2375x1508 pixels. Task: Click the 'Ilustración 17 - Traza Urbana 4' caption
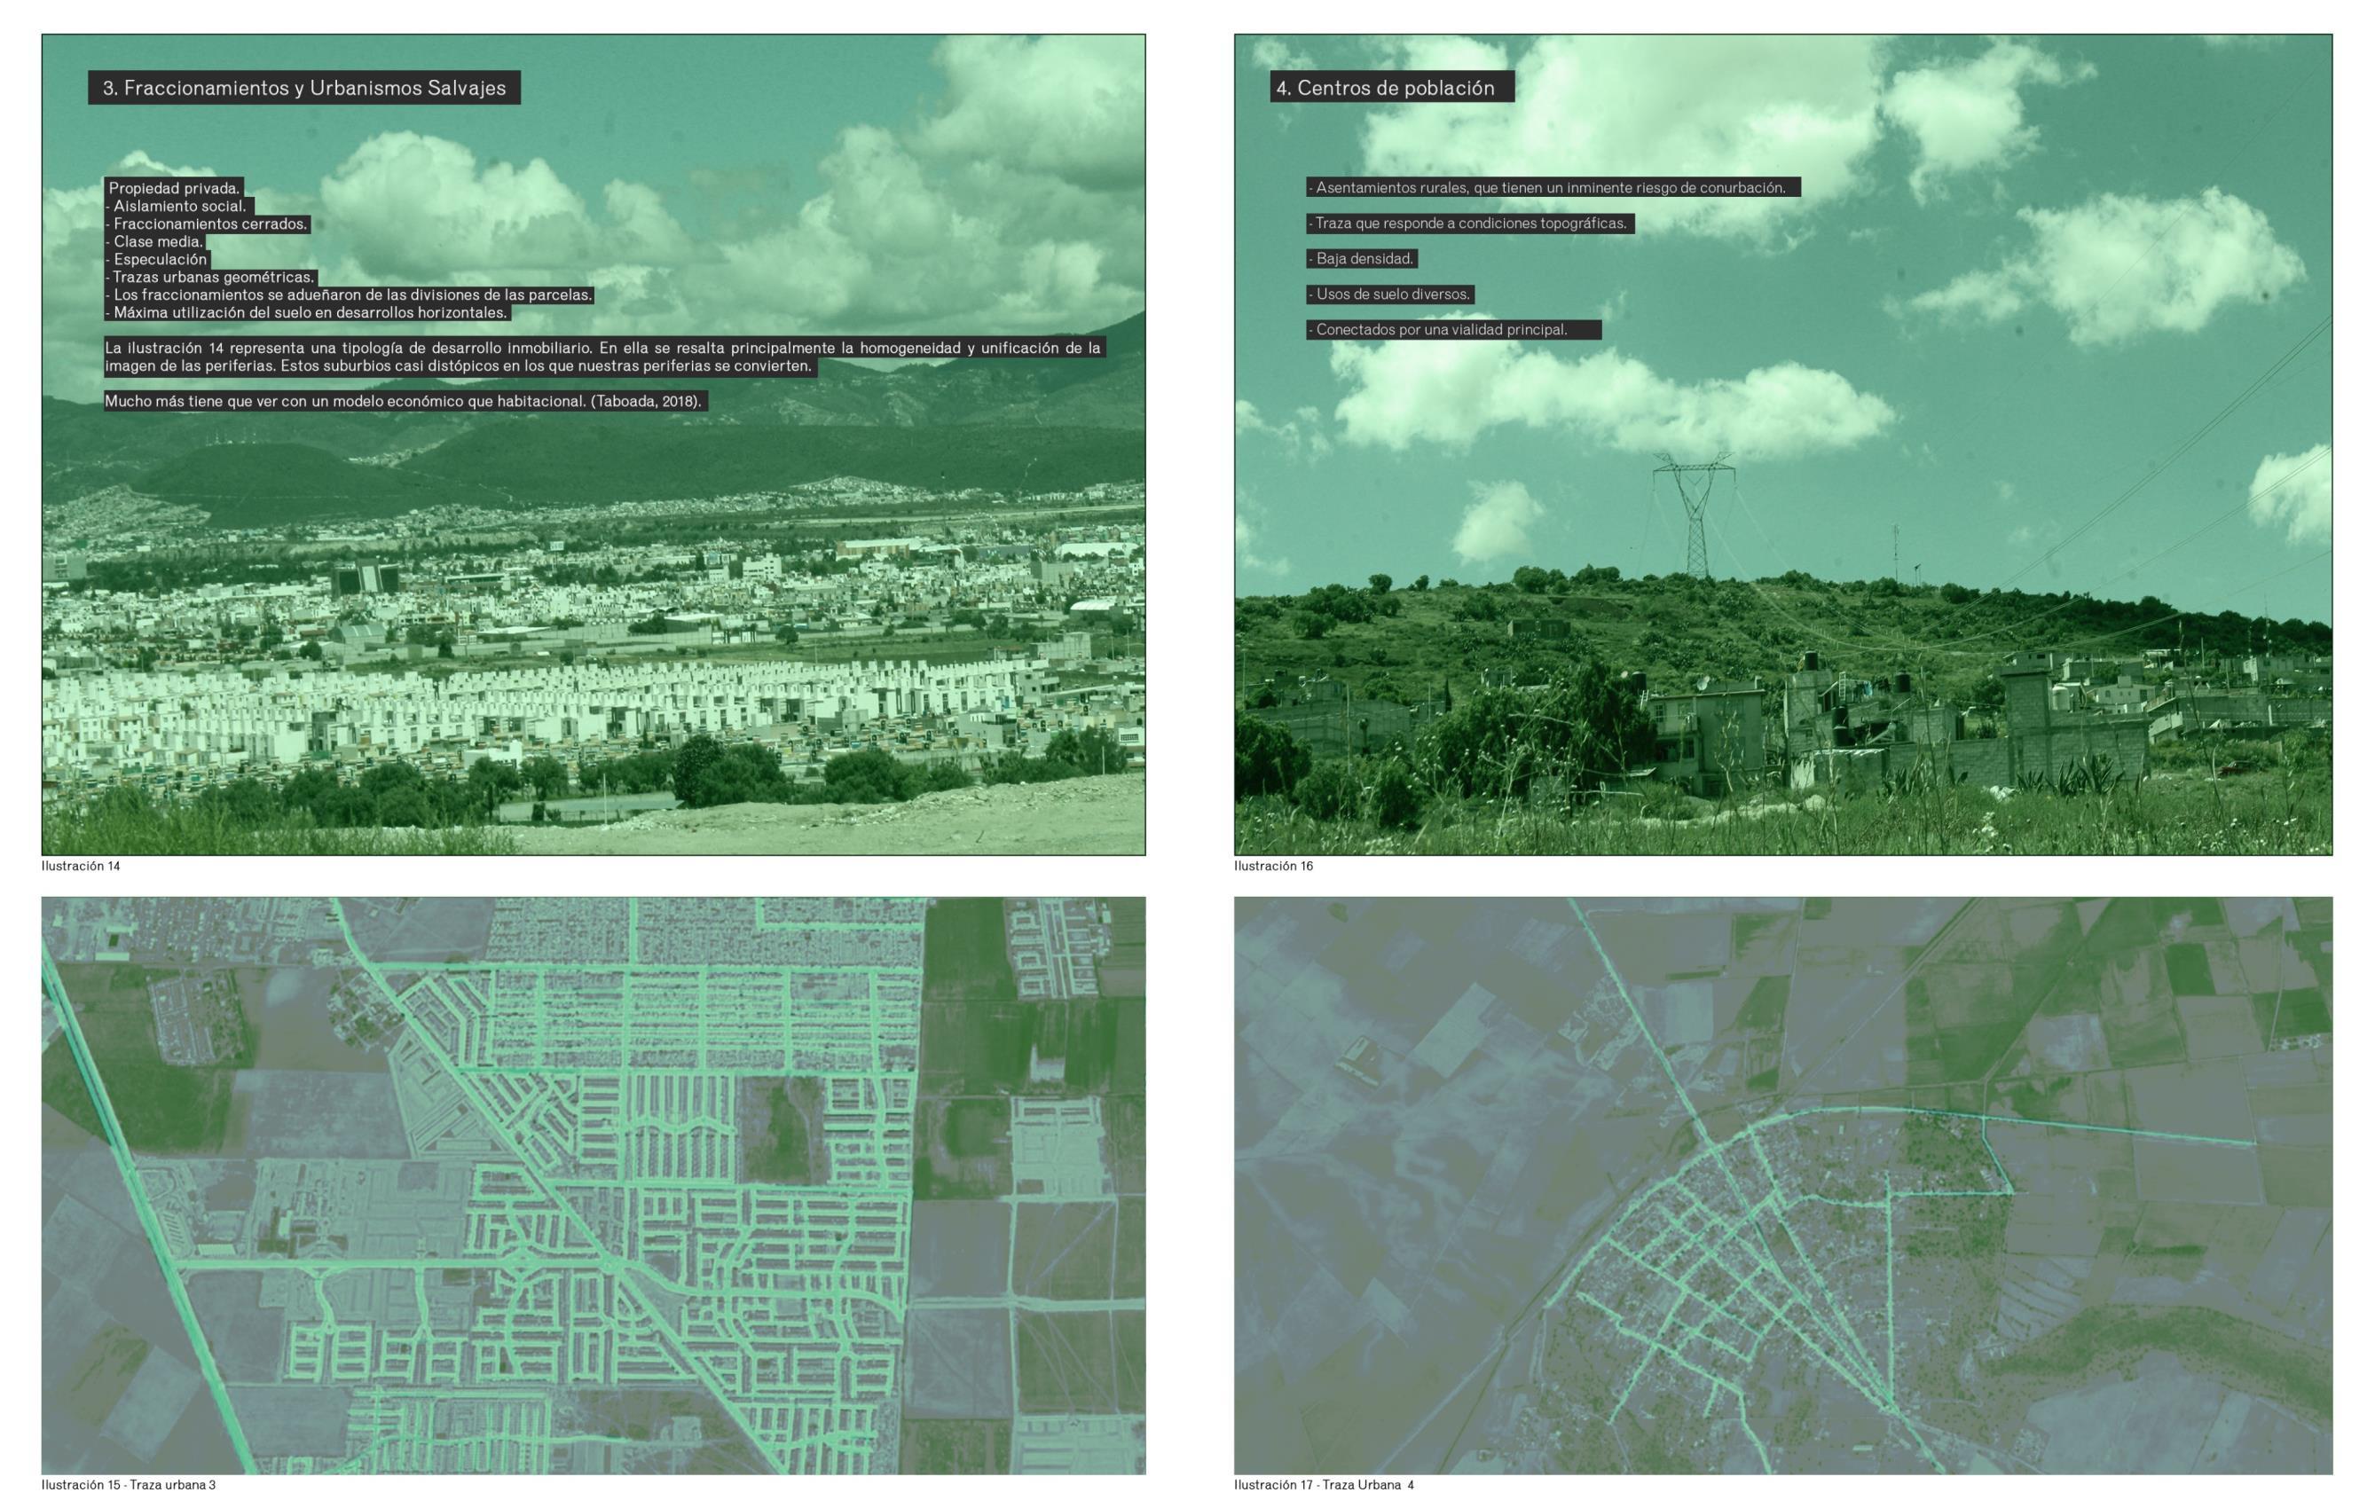[1324, 1484]
